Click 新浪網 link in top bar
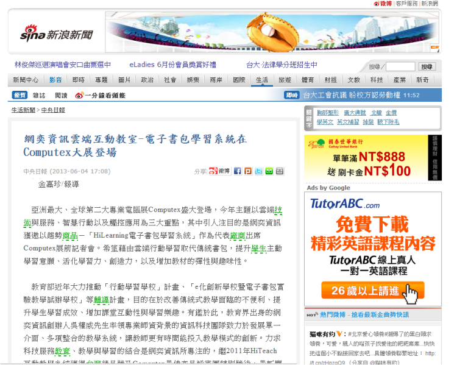 (430, 4)
